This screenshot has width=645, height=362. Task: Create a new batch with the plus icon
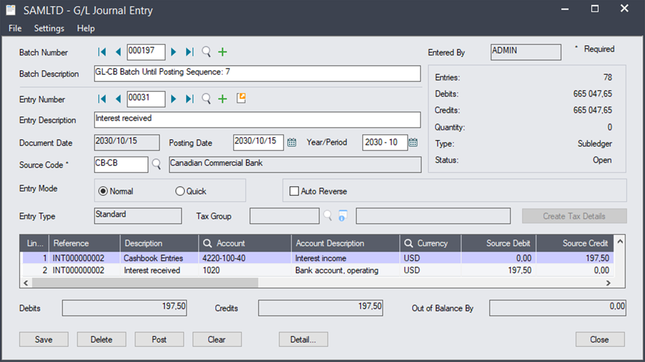click(222, 52)
